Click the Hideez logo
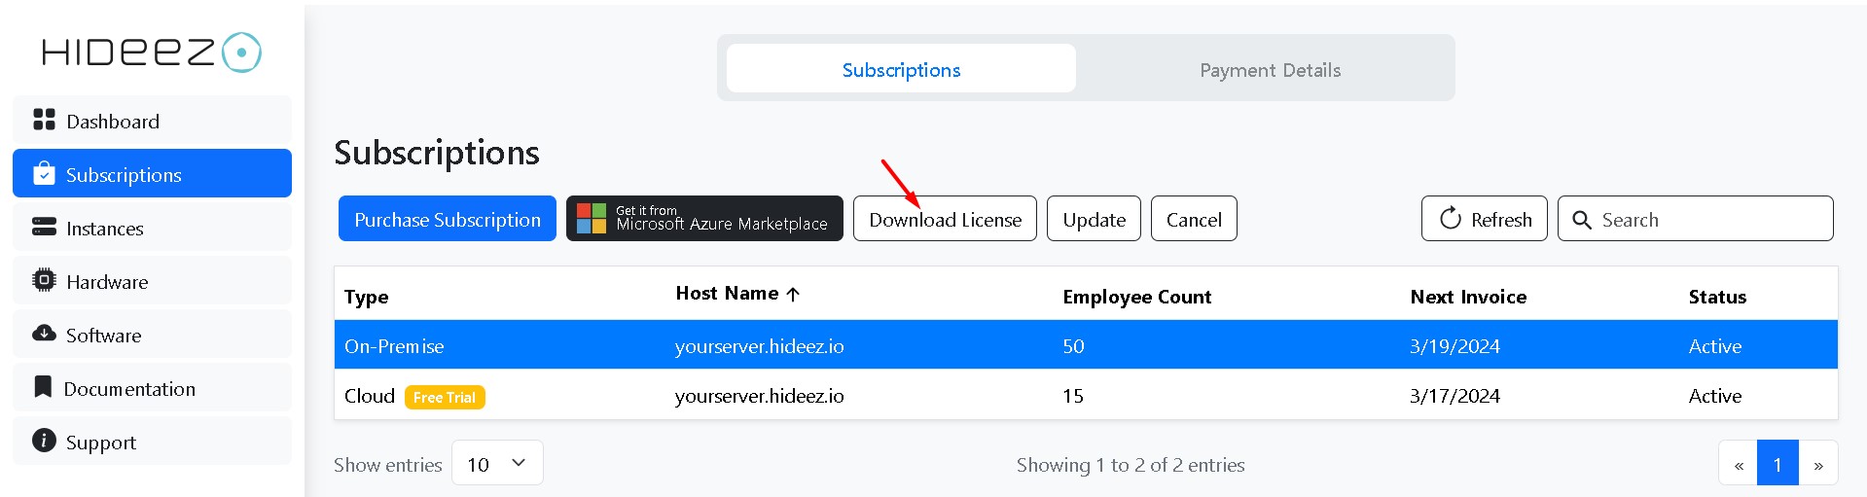This screenshot has height=497, width=1867. click(152, 53)
